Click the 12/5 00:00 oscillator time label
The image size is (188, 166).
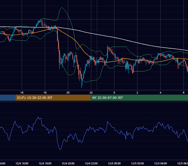tap(114, 164)
